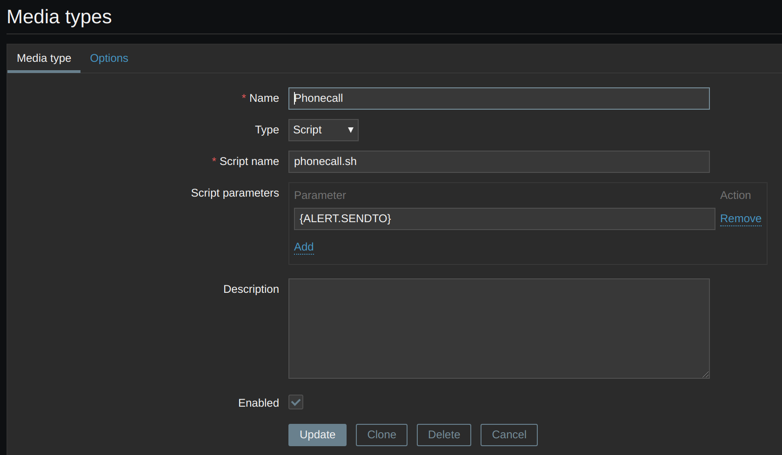Delete the Phonecall media type
Image resolution: width=782 pixels, height=455 pixels.
pos(444,435)
